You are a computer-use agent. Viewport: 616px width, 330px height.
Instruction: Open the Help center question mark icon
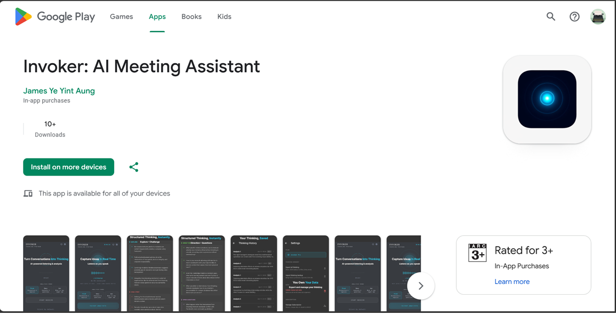pos(574,17)
